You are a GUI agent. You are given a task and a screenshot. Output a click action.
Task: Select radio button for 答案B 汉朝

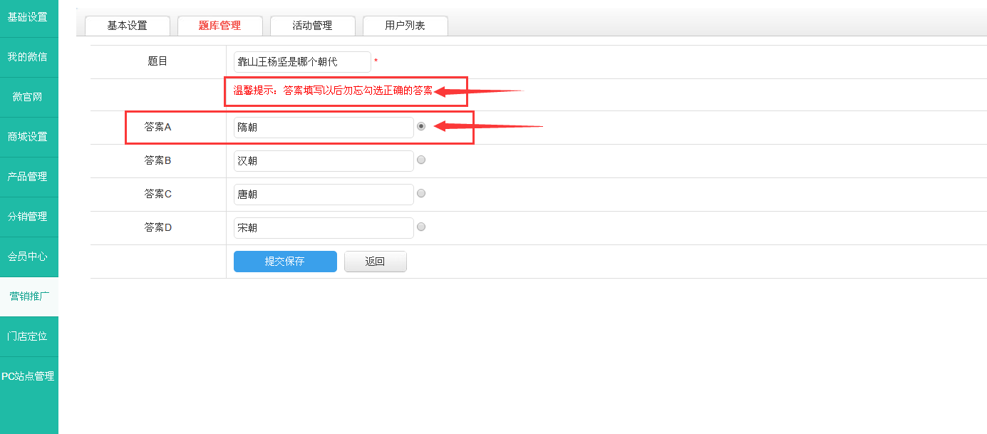(421, 160)
